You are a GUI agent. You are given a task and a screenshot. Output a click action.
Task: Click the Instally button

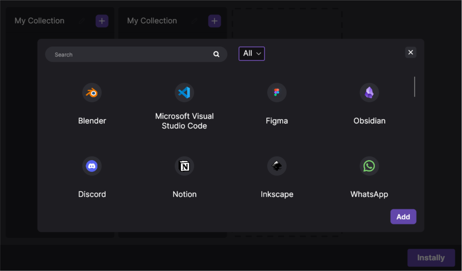[x=431, y=258]
